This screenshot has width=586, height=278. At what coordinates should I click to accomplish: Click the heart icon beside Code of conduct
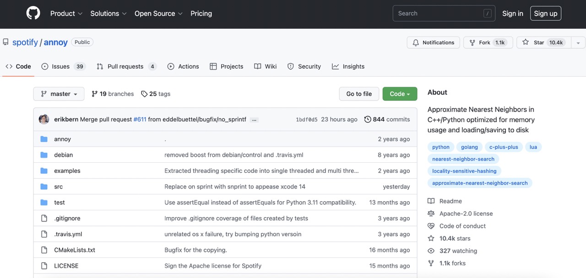point(431,226)
